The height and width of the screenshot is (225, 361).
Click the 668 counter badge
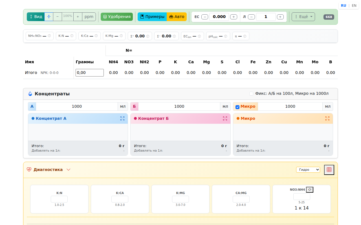(x=329, y=17)
